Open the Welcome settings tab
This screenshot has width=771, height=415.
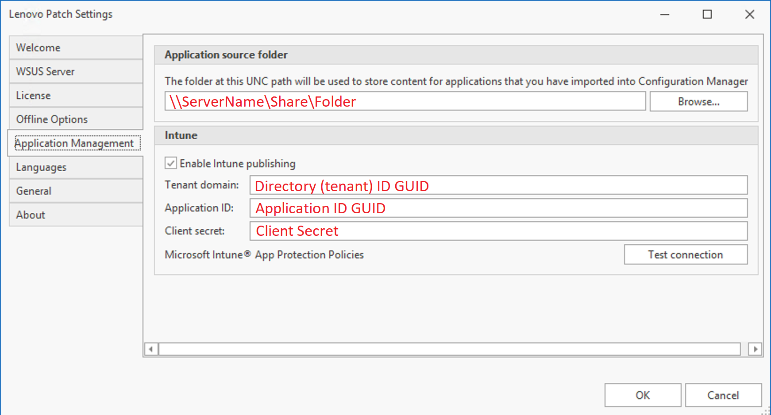tap(76, 48)
